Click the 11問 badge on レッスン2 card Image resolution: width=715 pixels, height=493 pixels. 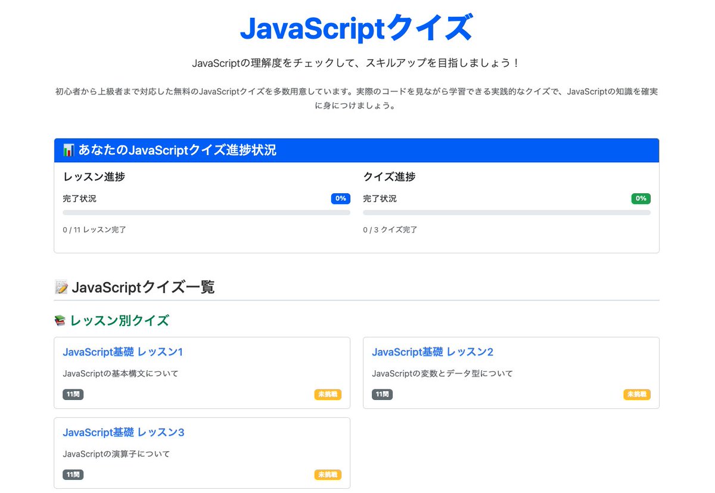[382, 394]
